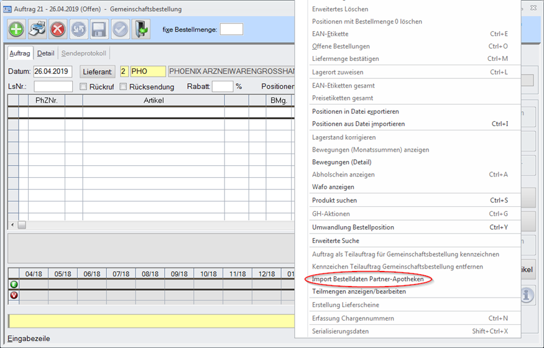Click the yellow Eingabezeile input field
Viewport: 544px width, 348px height.
pos(150,321)
